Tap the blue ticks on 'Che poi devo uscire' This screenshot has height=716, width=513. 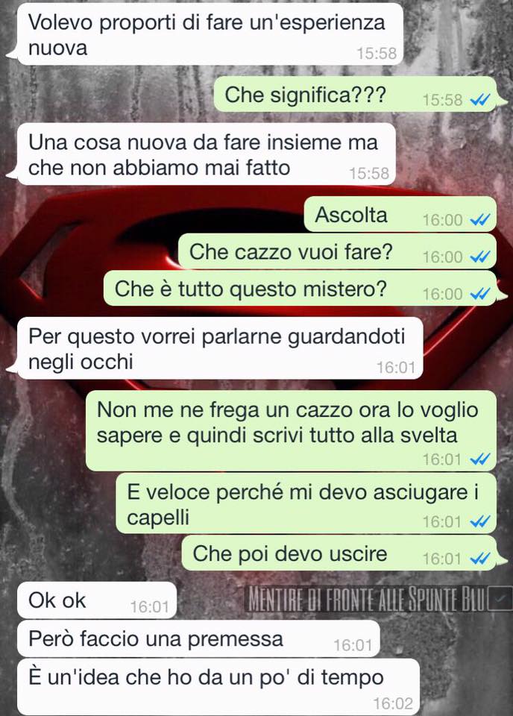479,558
